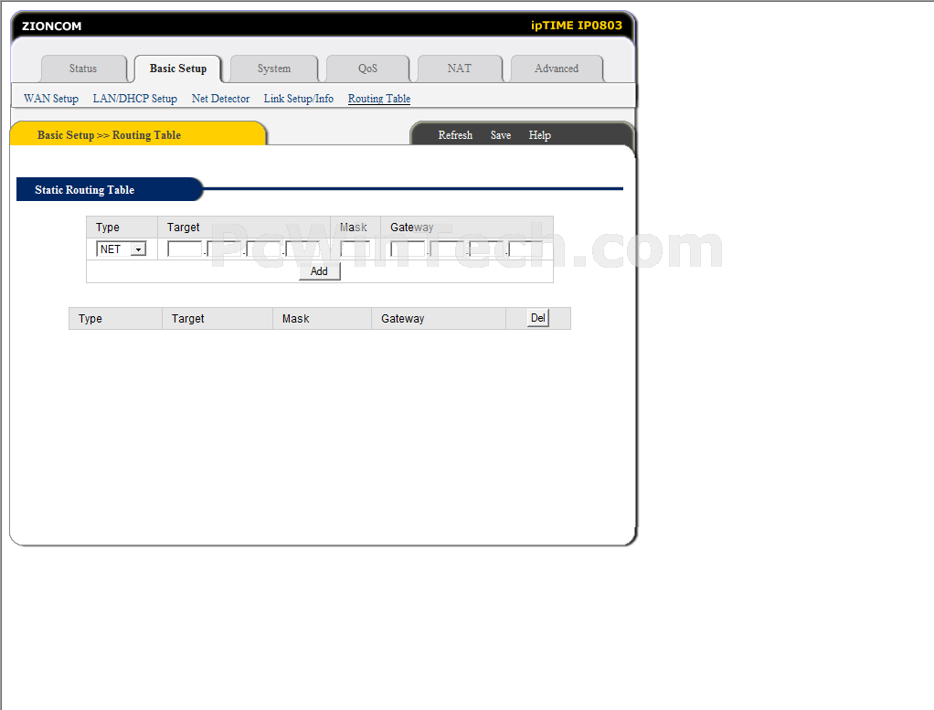Save the router settings
Image resolution: width=934 pixels, height=710 pixels.
[x=500, y=135]
